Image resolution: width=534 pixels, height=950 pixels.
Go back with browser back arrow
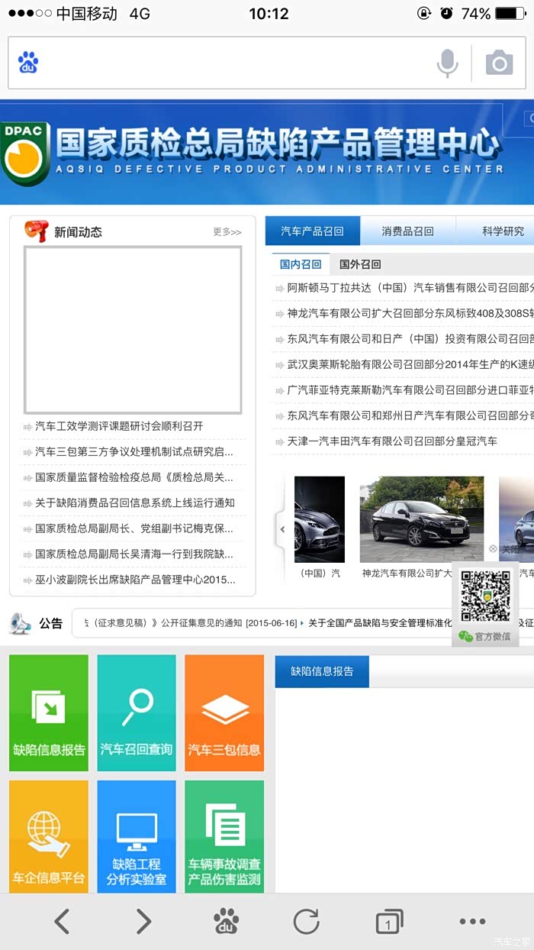pyautogui.click(x=62, y=922)
